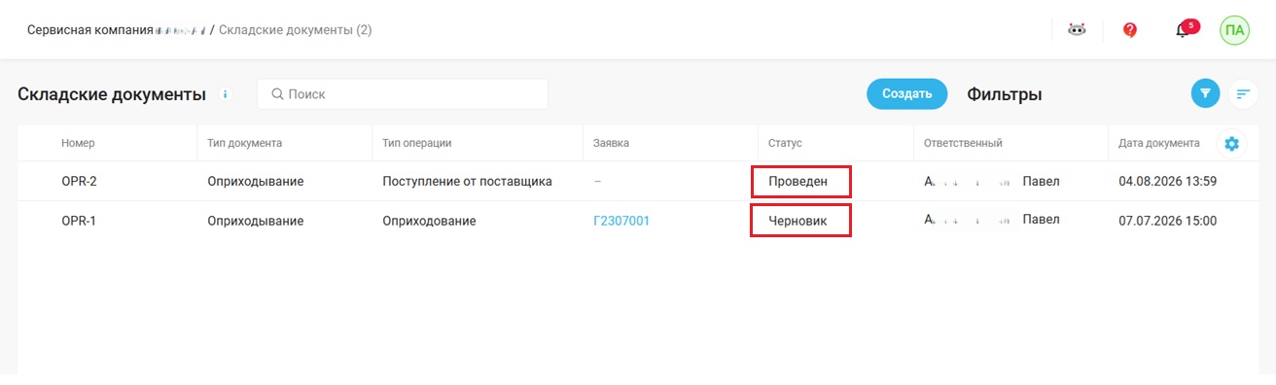The width and height of the screenshot is (1276, 385).
Task: Select Оприходование operation cell in OPR-1 row
Action: (x=429, y=221)
